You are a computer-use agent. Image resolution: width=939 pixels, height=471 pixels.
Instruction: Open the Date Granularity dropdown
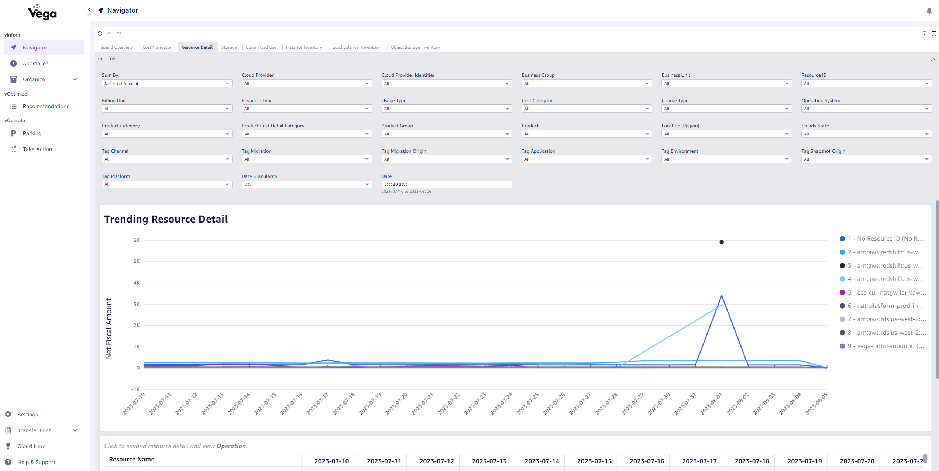click(x=307, y=184)
